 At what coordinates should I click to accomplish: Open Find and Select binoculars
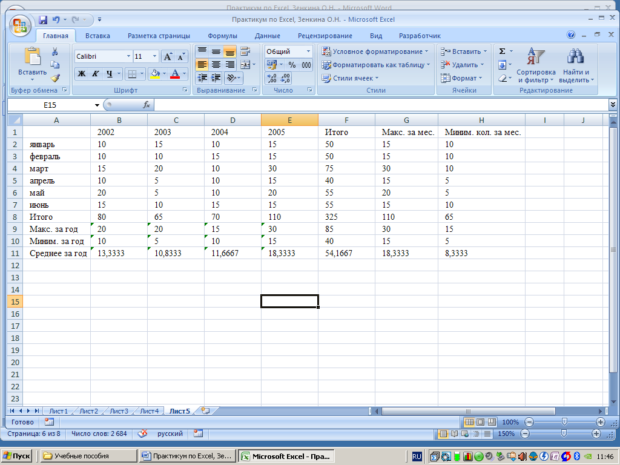click(576, 65)
